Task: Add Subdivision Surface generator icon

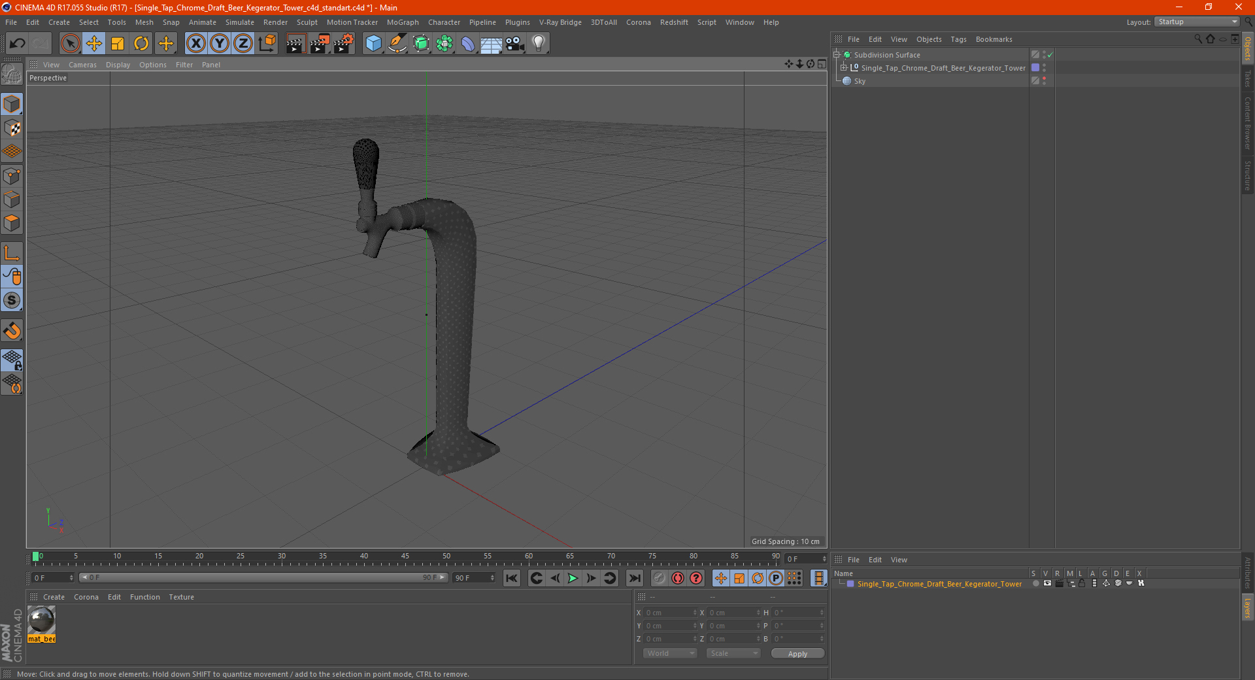Action: (x=421, y=44)
